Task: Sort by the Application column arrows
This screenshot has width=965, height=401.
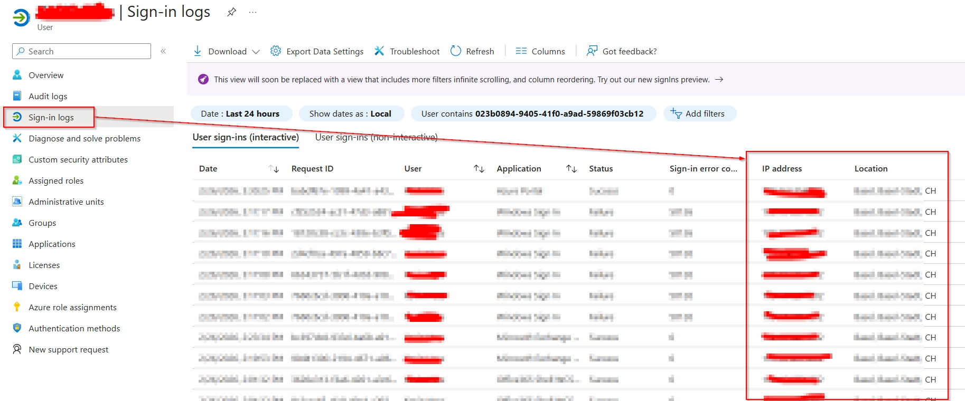Action: [571, 169]
